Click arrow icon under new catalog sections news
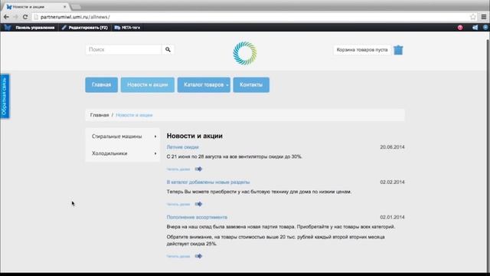The image size is (490, 276). (198, 204)
